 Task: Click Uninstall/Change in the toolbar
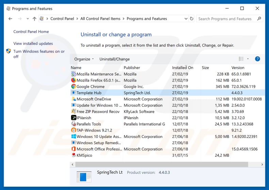coord(114,59)
